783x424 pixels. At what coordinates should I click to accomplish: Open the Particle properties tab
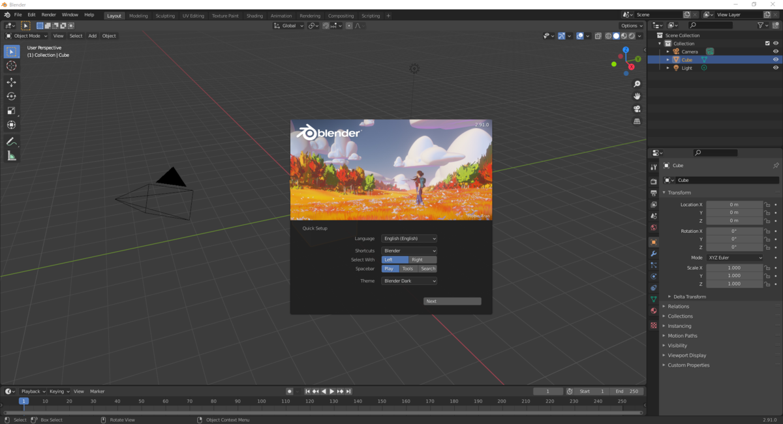point(653,265)
